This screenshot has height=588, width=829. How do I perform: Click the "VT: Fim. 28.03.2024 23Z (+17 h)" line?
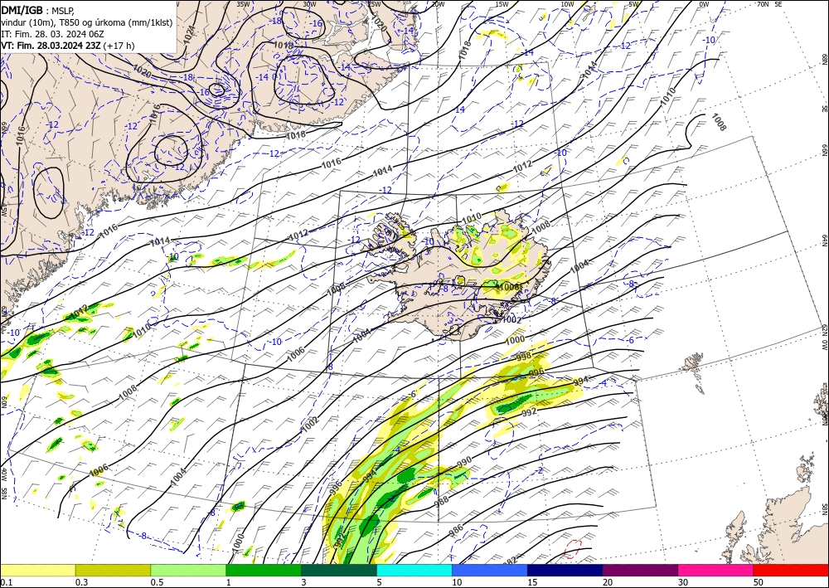point(68,46)
